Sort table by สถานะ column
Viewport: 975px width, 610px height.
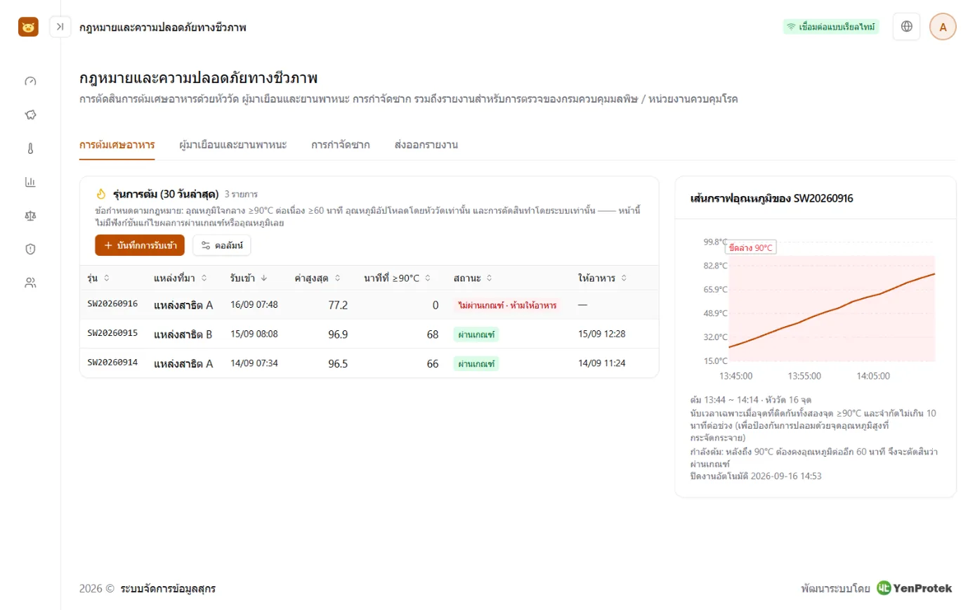(473, 278)
